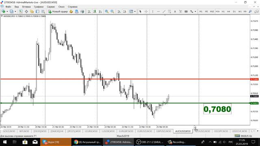
Task: Click the blue icon after the MetaEditor icon
Action: [x=77, y=11]
